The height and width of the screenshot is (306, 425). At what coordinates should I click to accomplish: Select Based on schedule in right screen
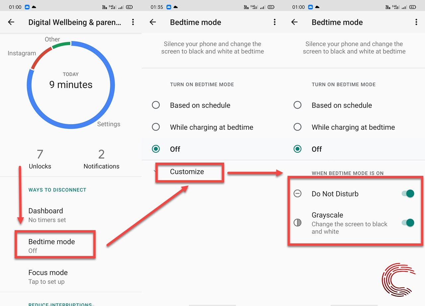297,105
